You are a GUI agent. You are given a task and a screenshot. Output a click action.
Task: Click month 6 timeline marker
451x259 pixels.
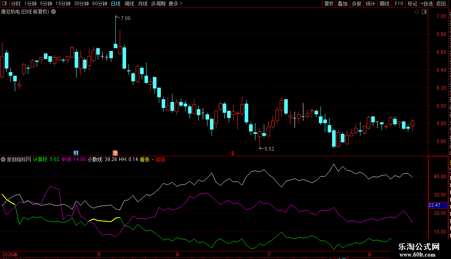pos(178,254)
